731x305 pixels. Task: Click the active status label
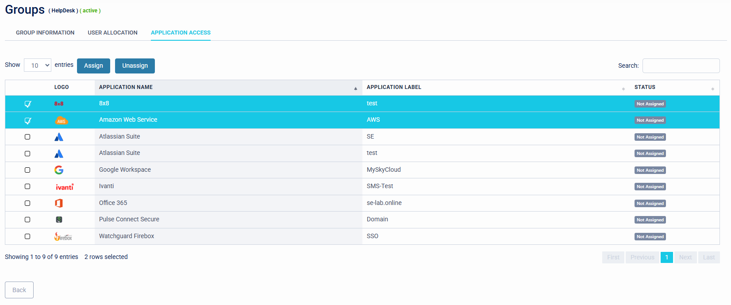click(90, 11)
